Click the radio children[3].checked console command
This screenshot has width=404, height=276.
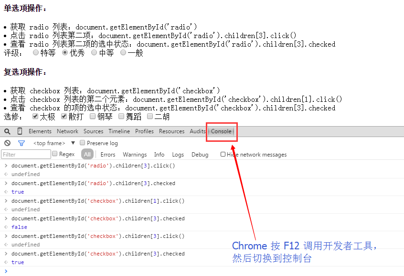pyautogui.click(x=93, y=183)
